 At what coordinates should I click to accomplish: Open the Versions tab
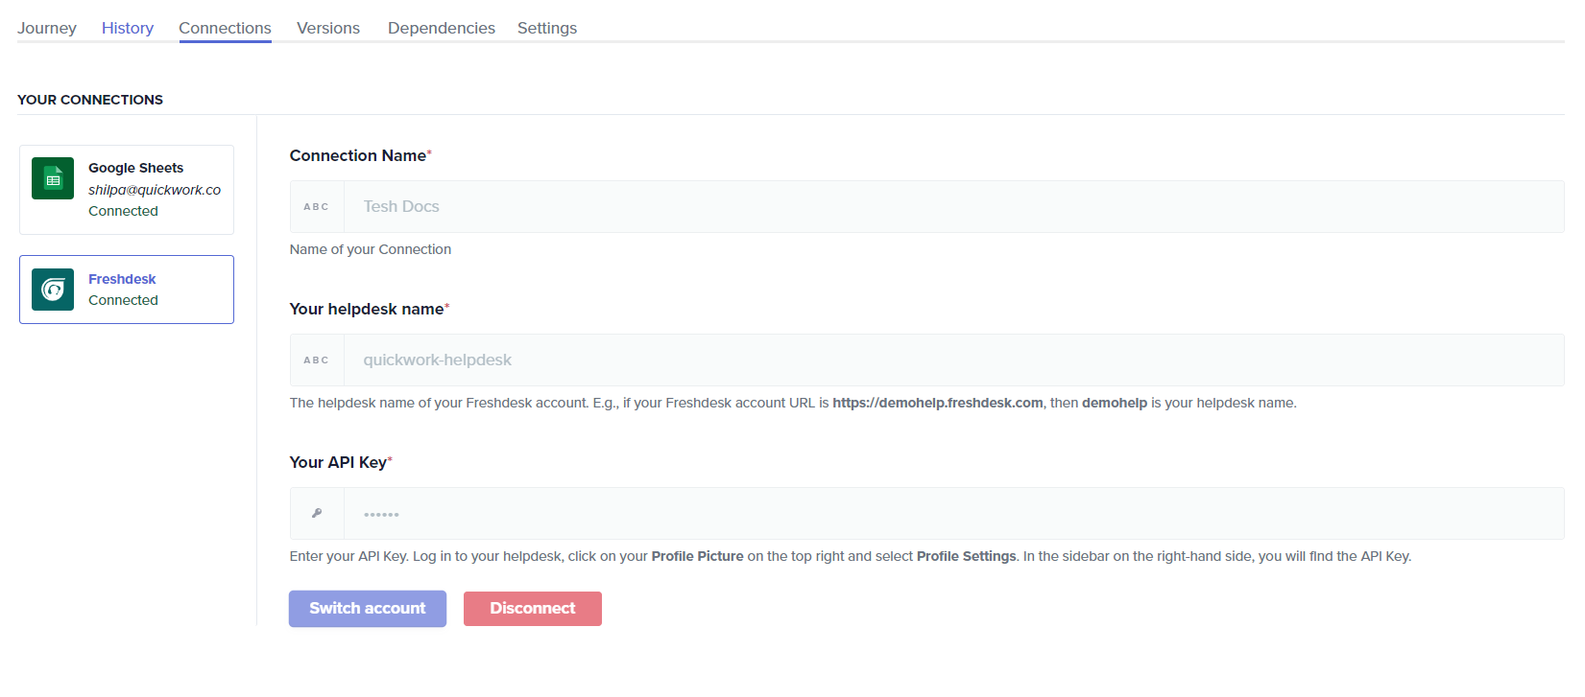point(328,28)
